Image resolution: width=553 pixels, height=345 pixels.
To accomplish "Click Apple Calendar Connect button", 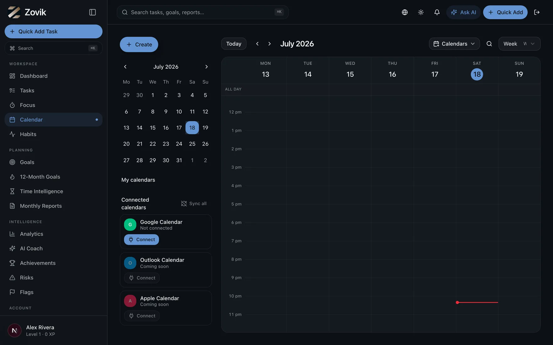I will pyautogui.click(x=142, y=316).
